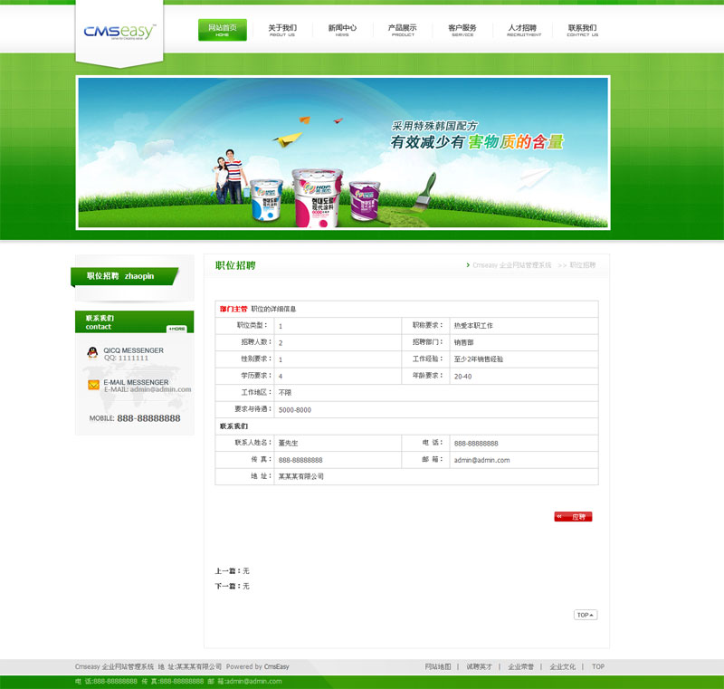Click the QQ penguin messenger icon
This screenshot has width=724, height=689.
pos(92,353)
